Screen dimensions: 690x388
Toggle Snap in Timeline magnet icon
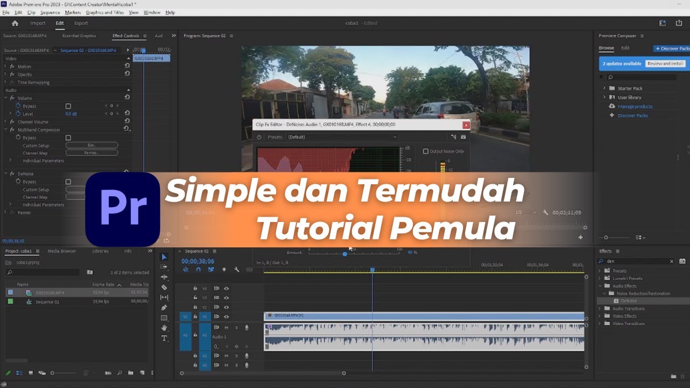pyautogui.click(x=198, y=269)
